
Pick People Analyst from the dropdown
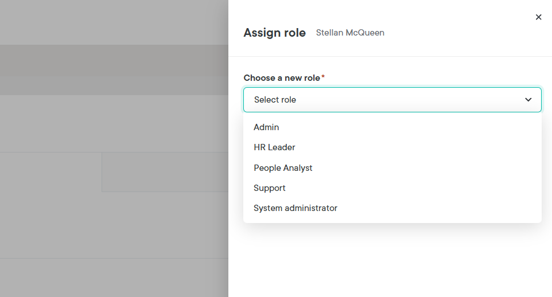coord(283,168)
